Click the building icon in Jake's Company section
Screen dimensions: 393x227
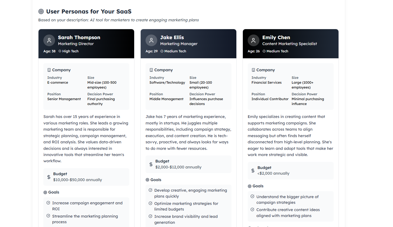click(151, 70)
